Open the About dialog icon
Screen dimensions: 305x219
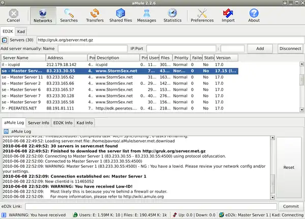pyautogui.click(x=254, y=15)
